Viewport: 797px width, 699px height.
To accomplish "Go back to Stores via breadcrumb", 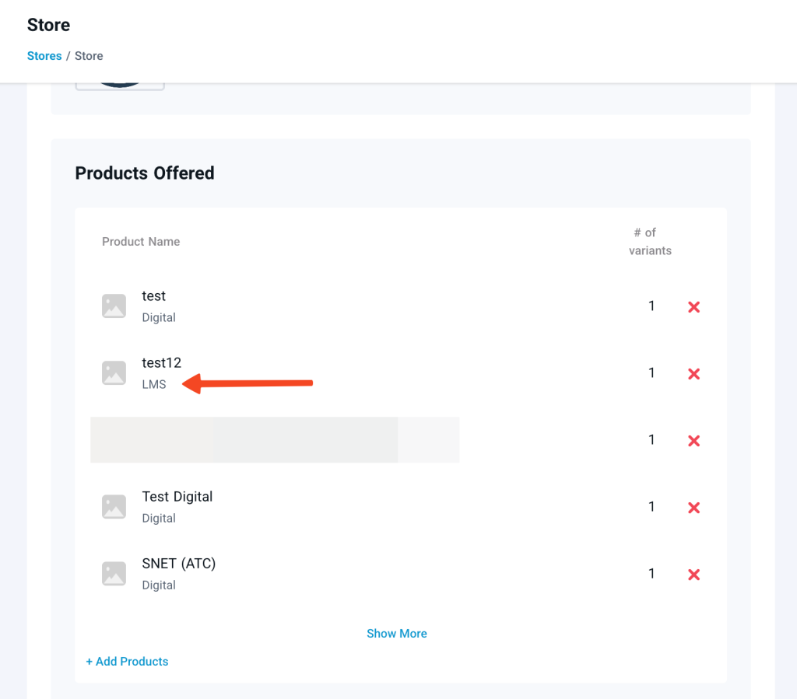I will pos(44,56).
